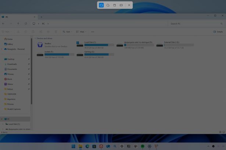Select the Gaming (G:) drive
Viewport: 226px width, 150px height.
(x=95, y=54)
